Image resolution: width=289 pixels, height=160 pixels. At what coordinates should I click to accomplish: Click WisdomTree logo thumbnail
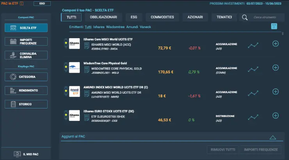pyautogui.click(x=74, y=68)
